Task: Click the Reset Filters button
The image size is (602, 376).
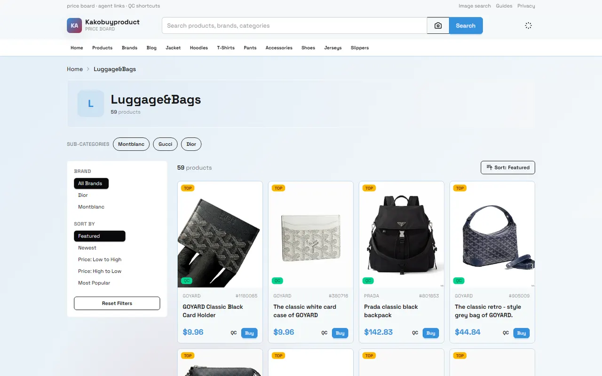Action: click(x=117, y=303)
